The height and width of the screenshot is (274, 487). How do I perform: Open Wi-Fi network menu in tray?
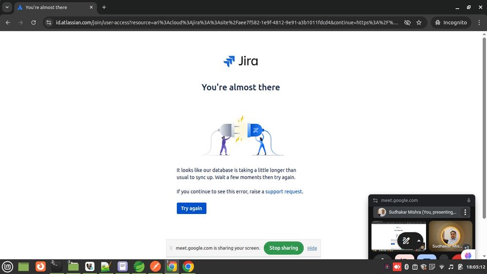coord(442,267)
